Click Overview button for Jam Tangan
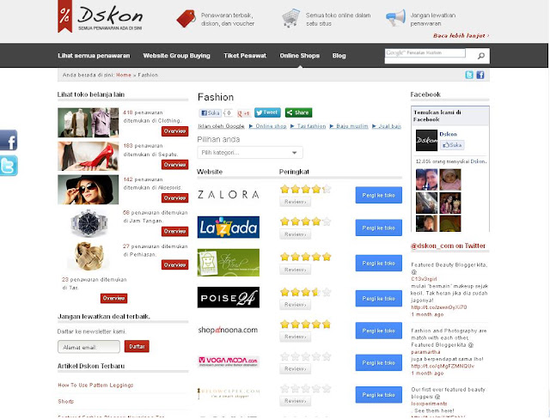This screenshot has height=419, width=550. 175,231
